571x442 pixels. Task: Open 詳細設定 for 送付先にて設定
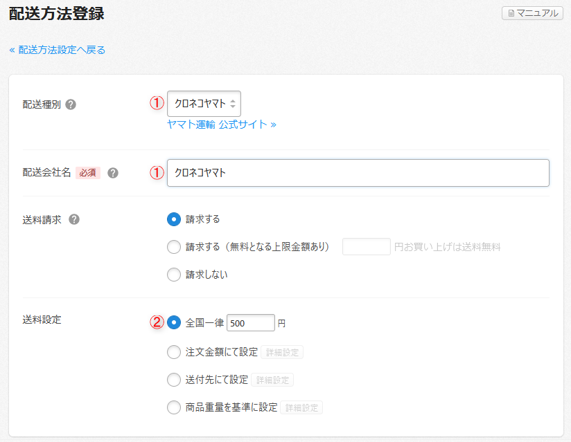(272, 380)
